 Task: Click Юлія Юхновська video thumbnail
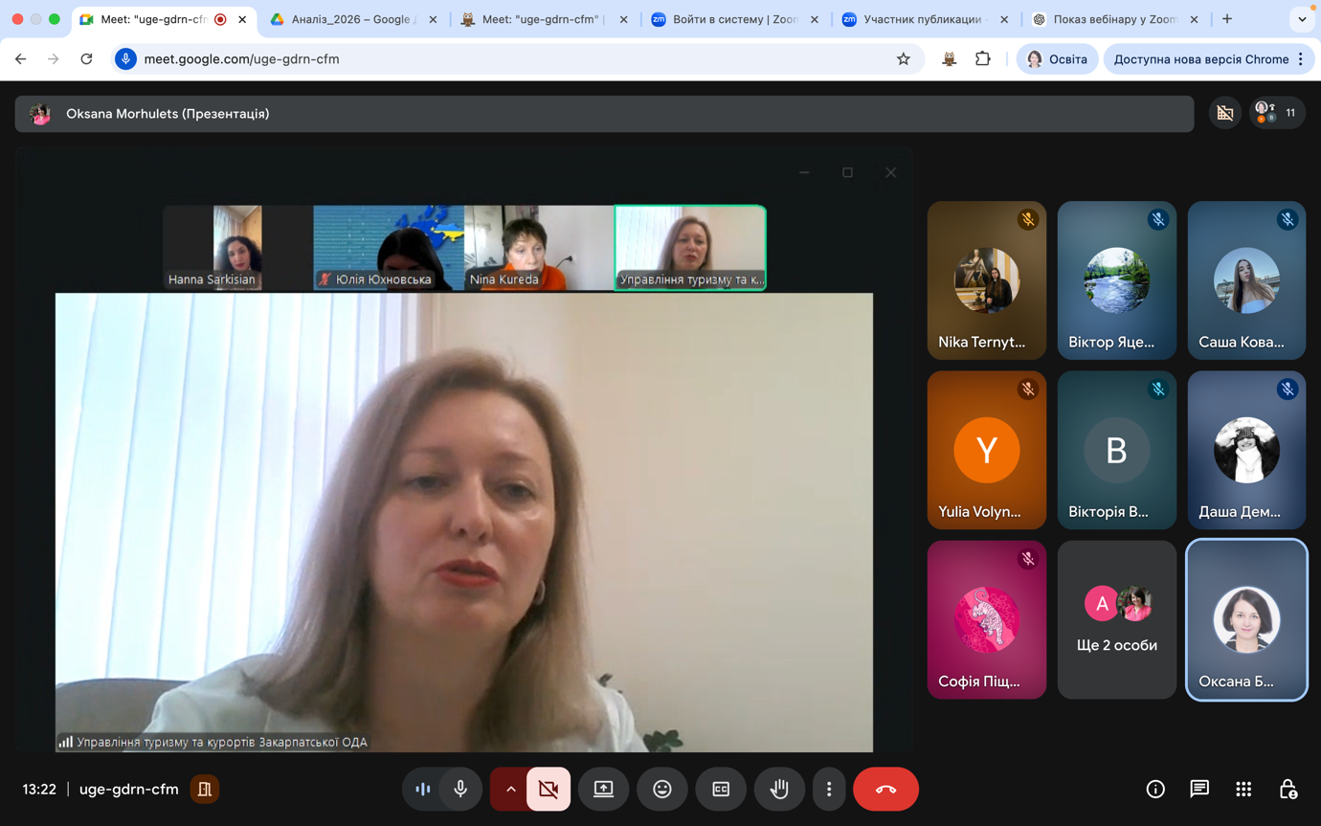pos(389,247)
